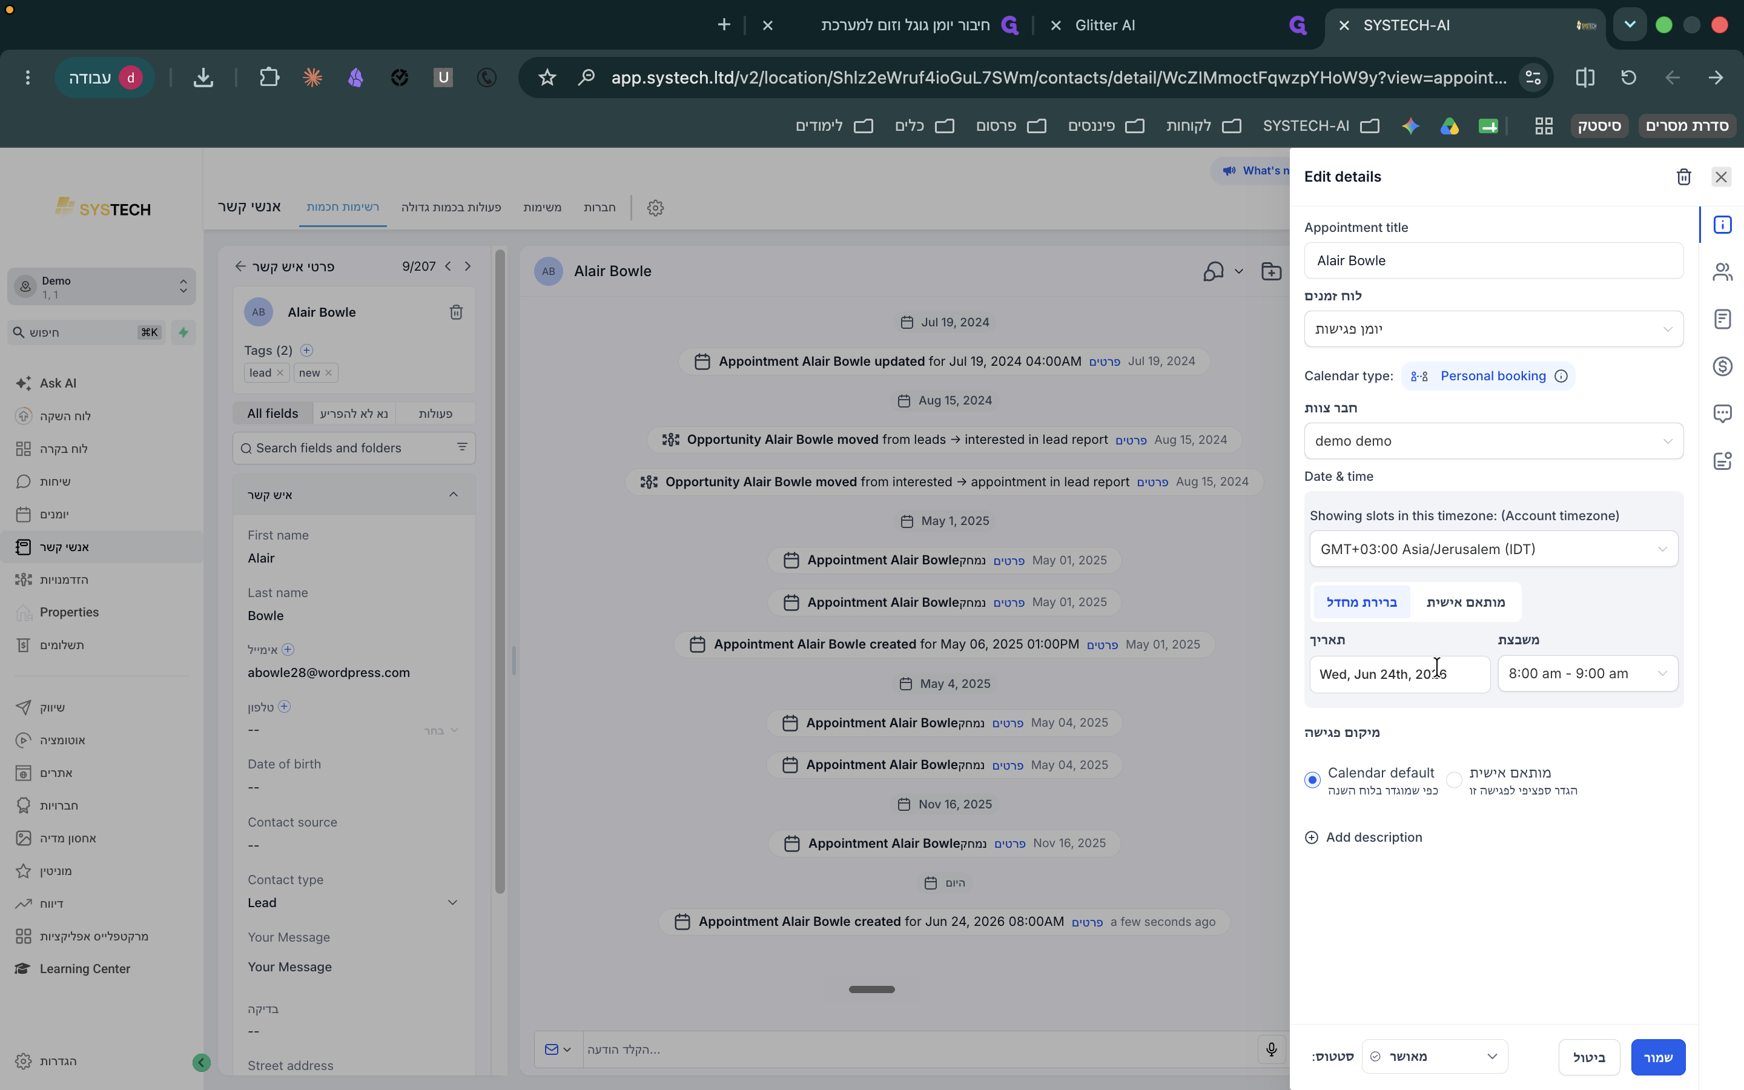Image resolution: width=1744 pixels, height=1090 pixels.
Task: Bookmark the page with star icon
Action: [547, 77]
